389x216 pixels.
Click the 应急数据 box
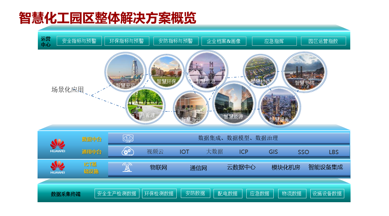[x=260, y=193]
